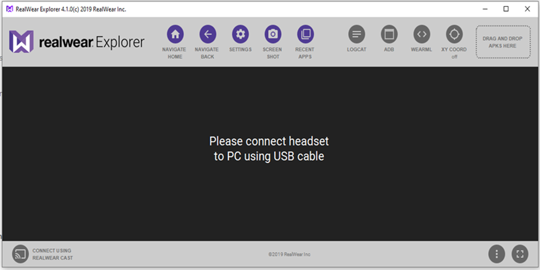This screenshot has height=270, width=540.
Task: Toggle the XY Coord crosshair off/on
Action: pos(454,34)
